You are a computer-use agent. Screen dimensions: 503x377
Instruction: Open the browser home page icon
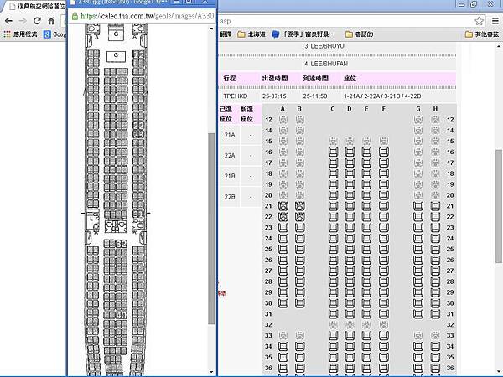51,21
